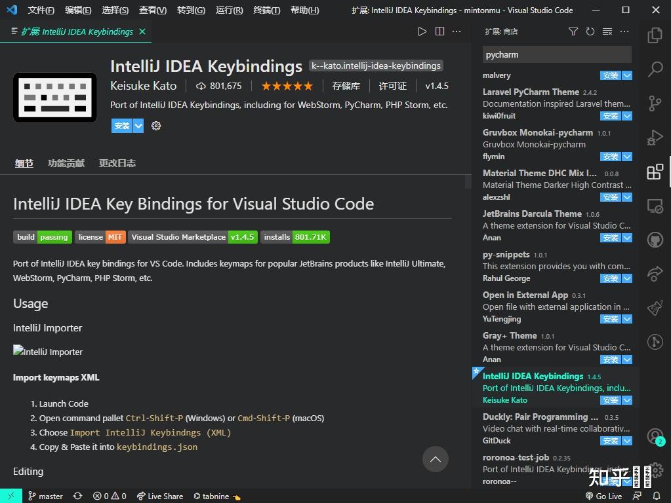The width and height of the screenshot is (671, 503).
Task: Expand the main install button dropdown arrow
Action: 138,126
